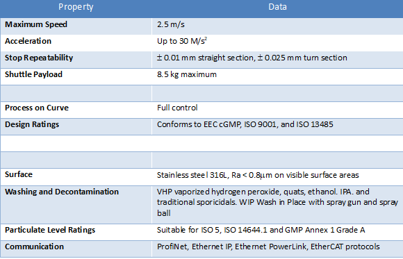Select the Maximum Speed row label
Viewport: 403px width, 259px height.
(x=36, y=24)
